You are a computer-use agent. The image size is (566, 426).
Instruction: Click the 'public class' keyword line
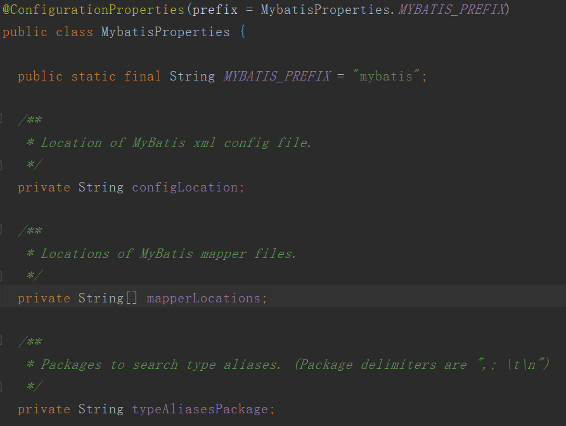(48, 32)
